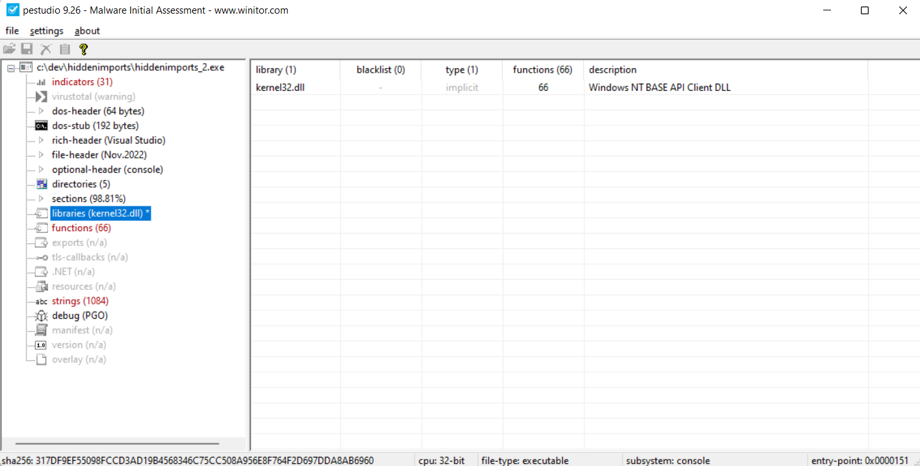920x466 pixels.
Task: Expand the sections node arrow
Action: [41, 199]
